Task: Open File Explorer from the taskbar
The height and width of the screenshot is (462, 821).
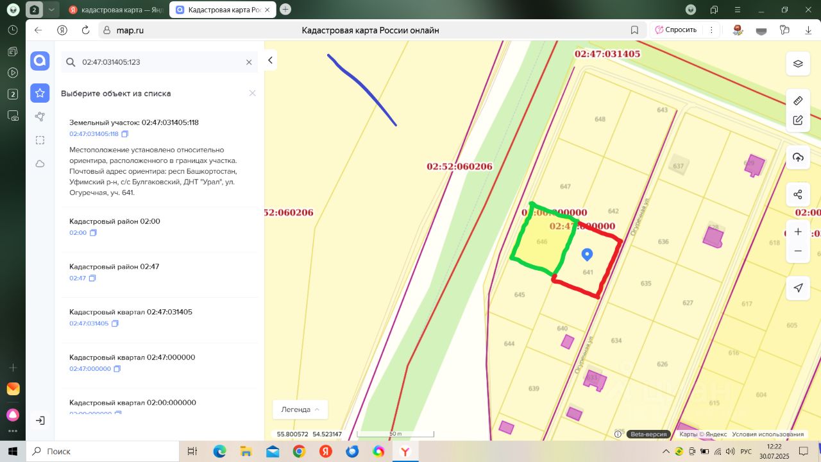Action: 246,451
